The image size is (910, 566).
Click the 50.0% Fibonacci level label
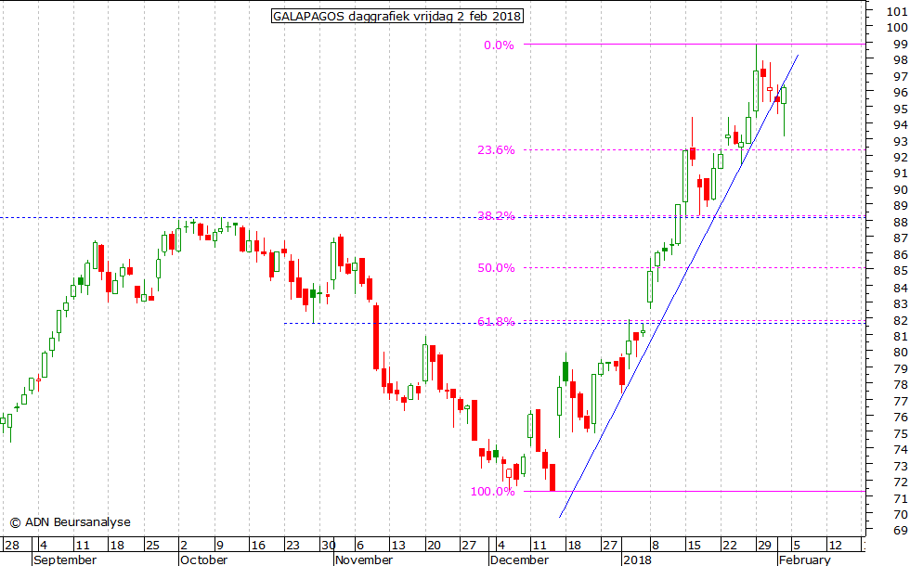496,268
